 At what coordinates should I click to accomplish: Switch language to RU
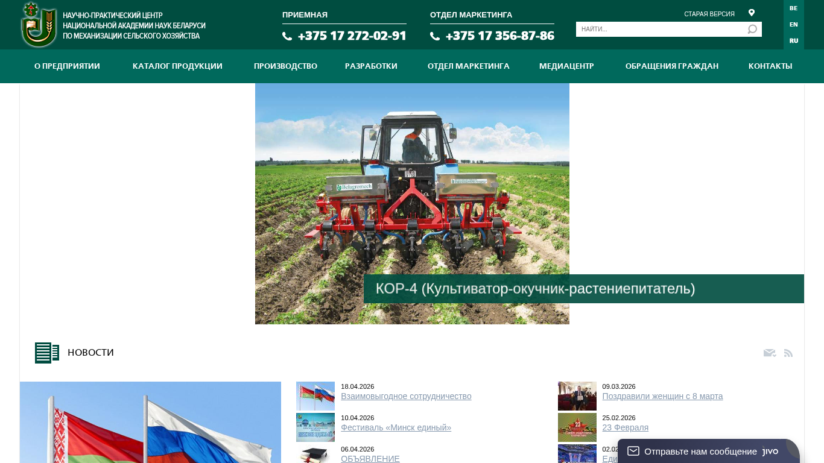pyautogui.click(x=793, y=40)
